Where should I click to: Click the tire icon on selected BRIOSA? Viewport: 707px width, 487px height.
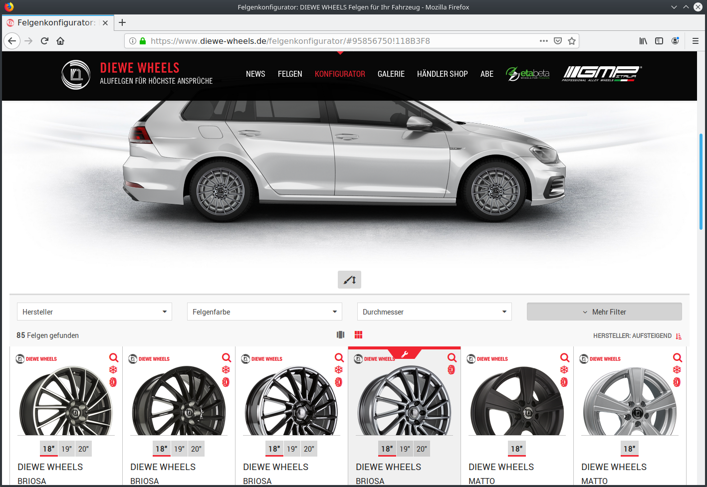(x=451, y=370)
